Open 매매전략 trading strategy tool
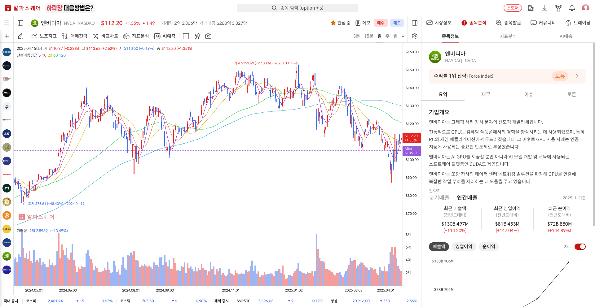This screenshot has width=595, height=307. tap(75, 36)
